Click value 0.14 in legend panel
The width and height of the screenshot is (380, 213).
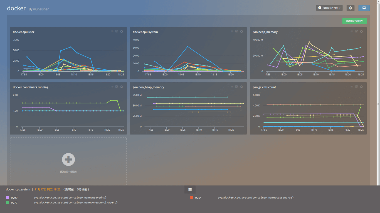198,198
